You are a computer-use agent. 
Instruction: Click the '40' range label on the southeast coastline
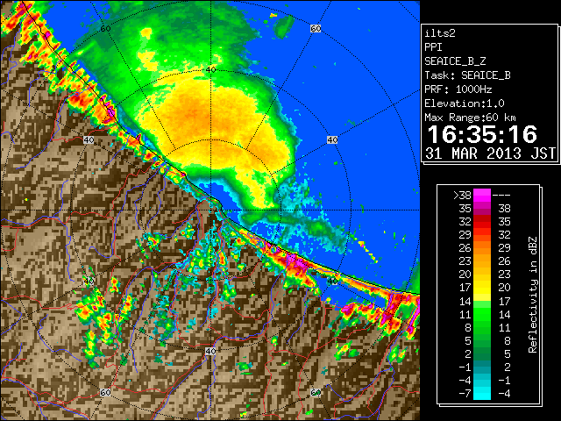(332, 281)
